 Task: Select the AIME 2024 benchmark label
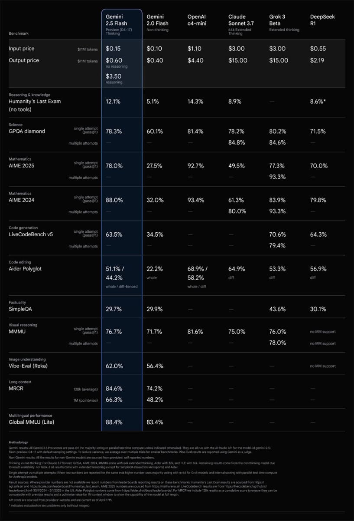pos(22,200)
